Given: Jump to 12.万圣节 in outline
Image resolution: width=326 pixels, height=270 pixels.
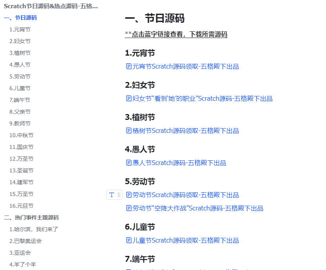Looking at the screenshot, I should pos(22,159).
